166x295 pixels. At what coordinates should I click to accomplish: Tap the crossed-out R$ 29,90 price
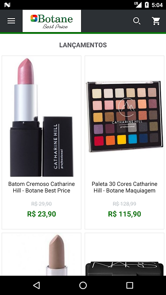click(x=41, y=204)
